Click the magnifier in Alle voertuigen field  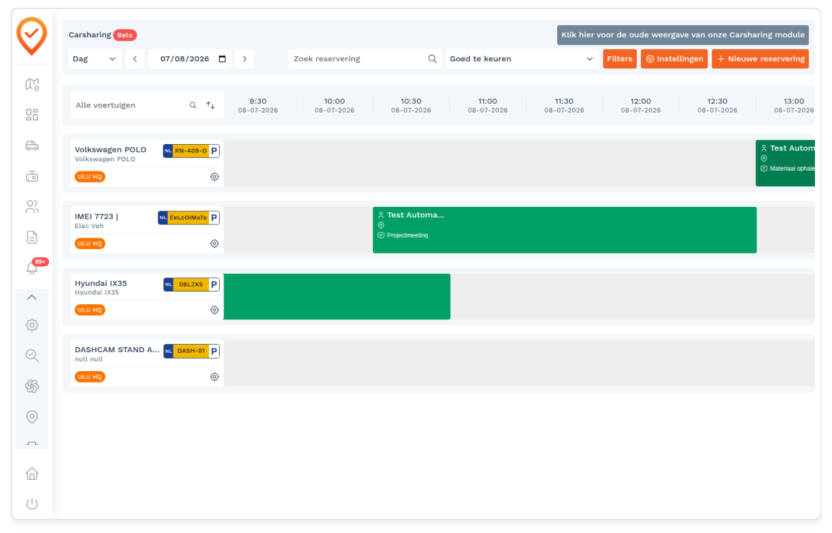click(193, 106)
